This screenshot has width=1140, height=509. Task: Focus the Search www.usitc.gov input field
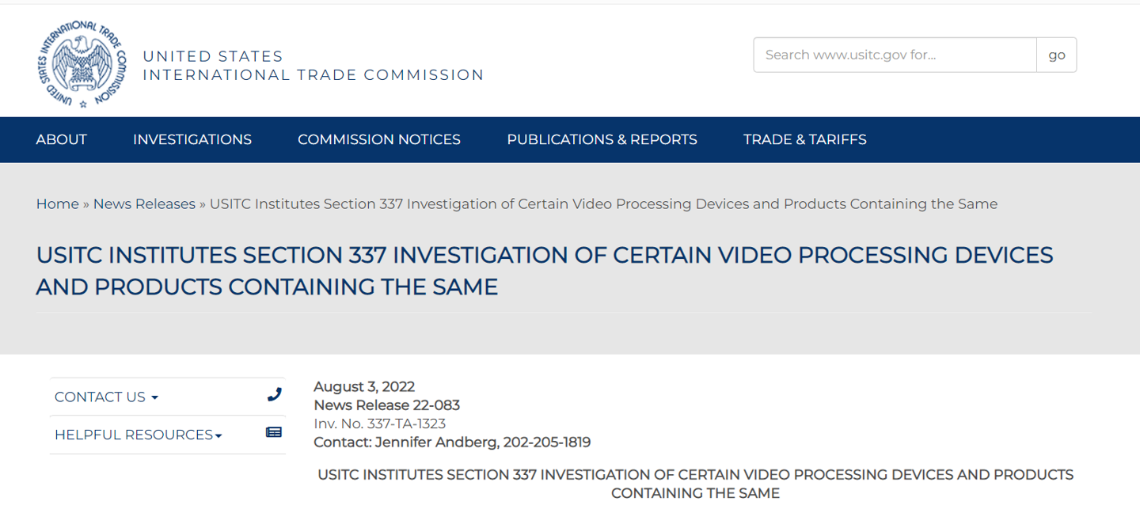coord(895,55)
